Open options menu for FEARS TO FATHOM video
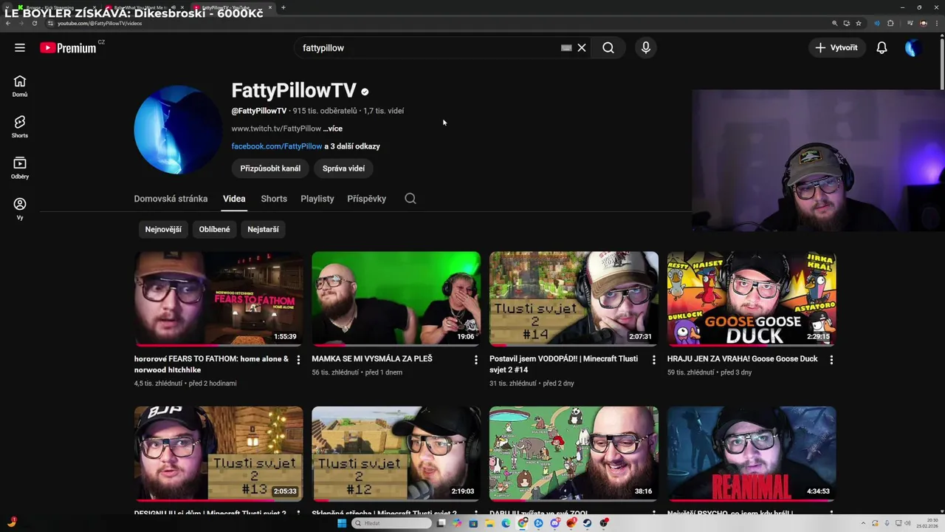This screenshot has width=945, height=532. pos(298,360)
